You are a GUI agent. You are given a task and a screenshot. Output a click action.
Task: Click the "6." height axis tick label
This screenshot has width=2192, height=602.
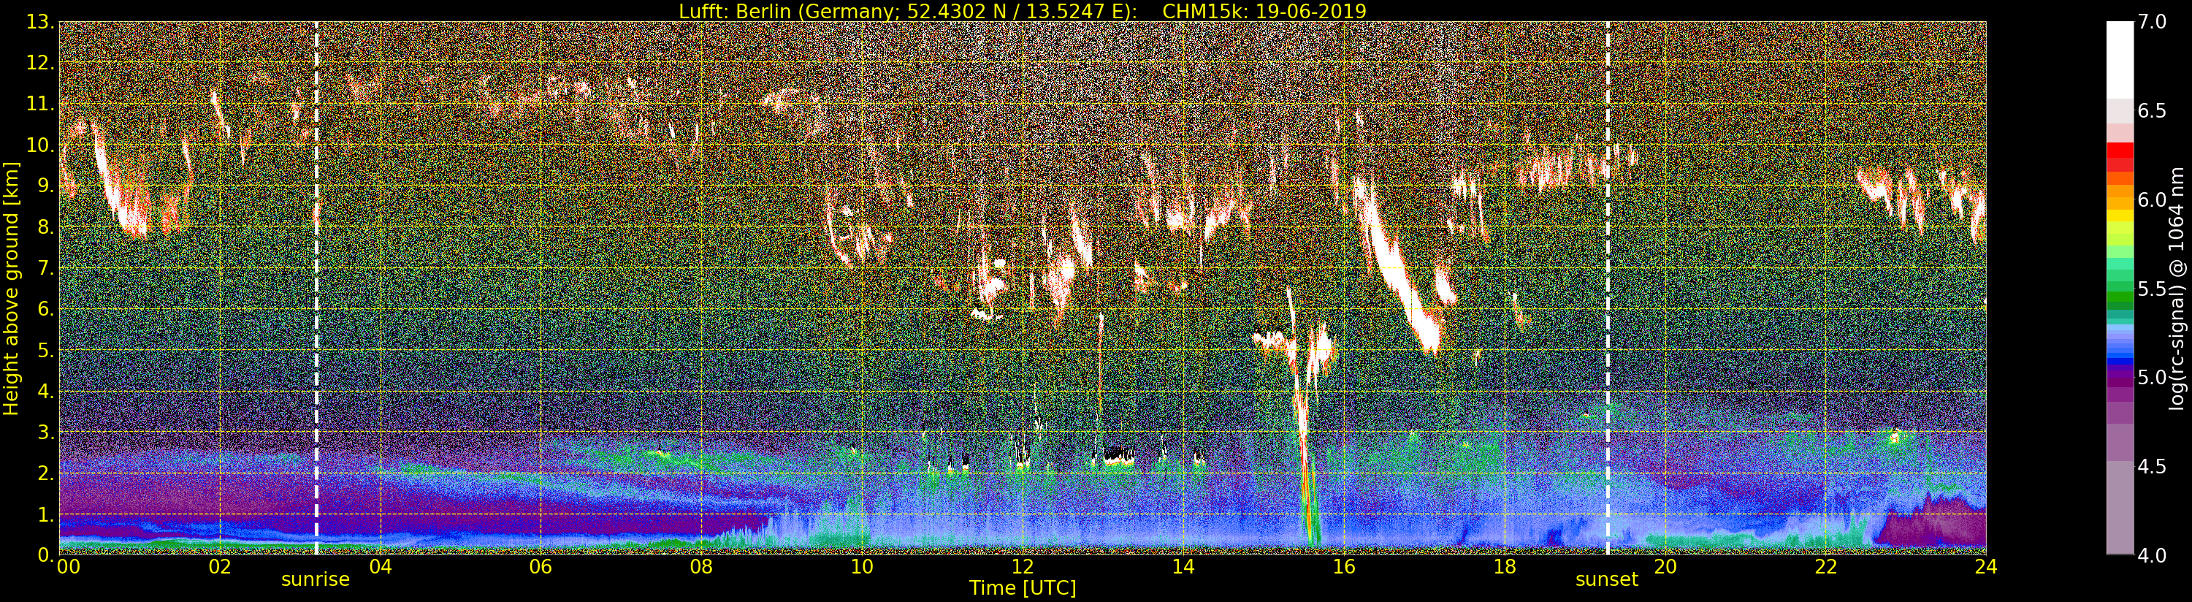45,309
